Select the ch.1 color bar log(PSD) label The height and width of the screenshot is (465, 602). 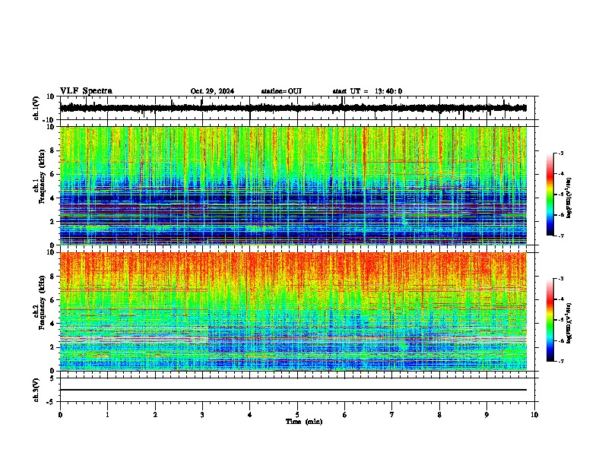pyautogui.click(x=569, y=198)
